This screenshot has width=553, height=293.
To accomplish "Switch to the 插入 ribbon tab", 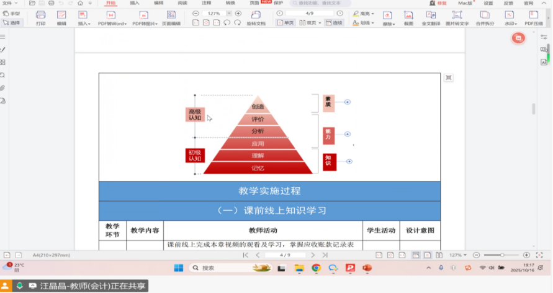I will point(135,3).
